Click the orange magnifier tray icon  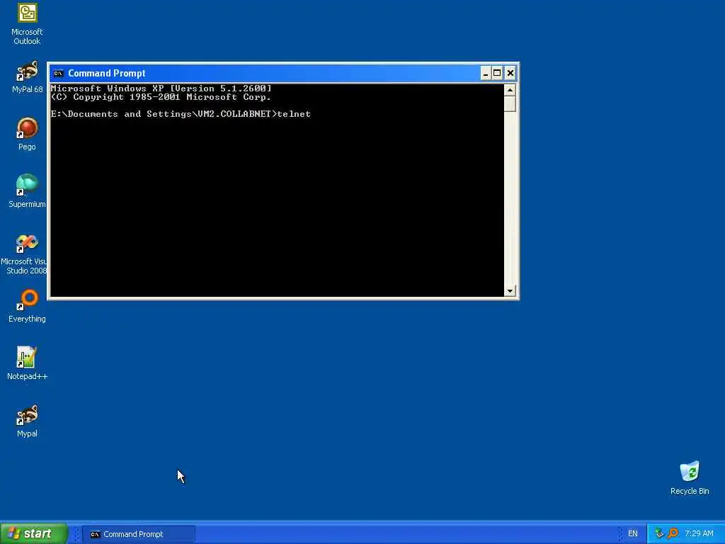tap(673, 533)
